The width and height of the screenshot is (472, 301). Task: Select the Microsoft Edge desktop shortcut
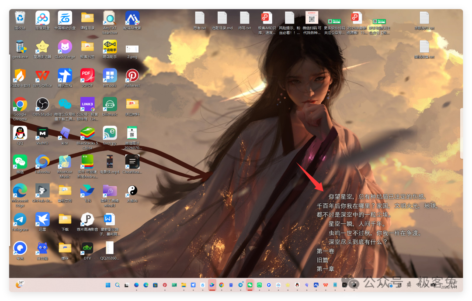click(x=20, y=195)
